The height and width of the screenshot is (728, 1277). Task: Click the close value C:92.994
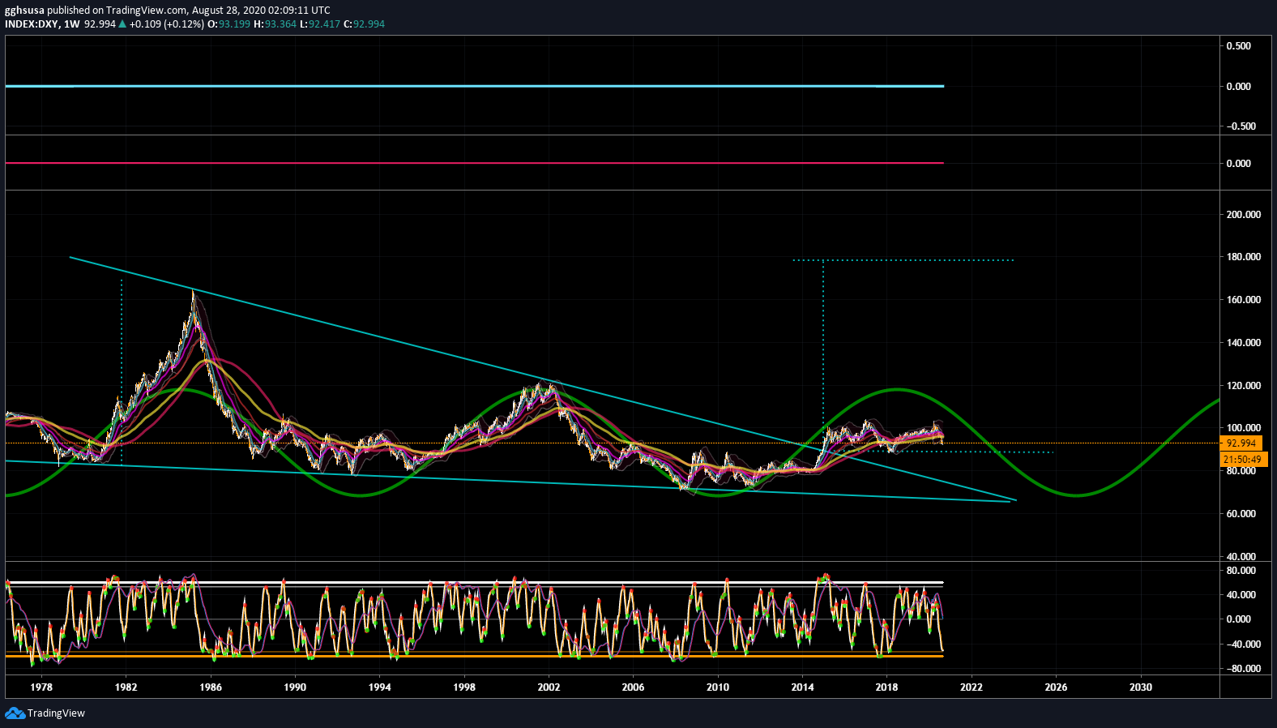coord(365,24)
